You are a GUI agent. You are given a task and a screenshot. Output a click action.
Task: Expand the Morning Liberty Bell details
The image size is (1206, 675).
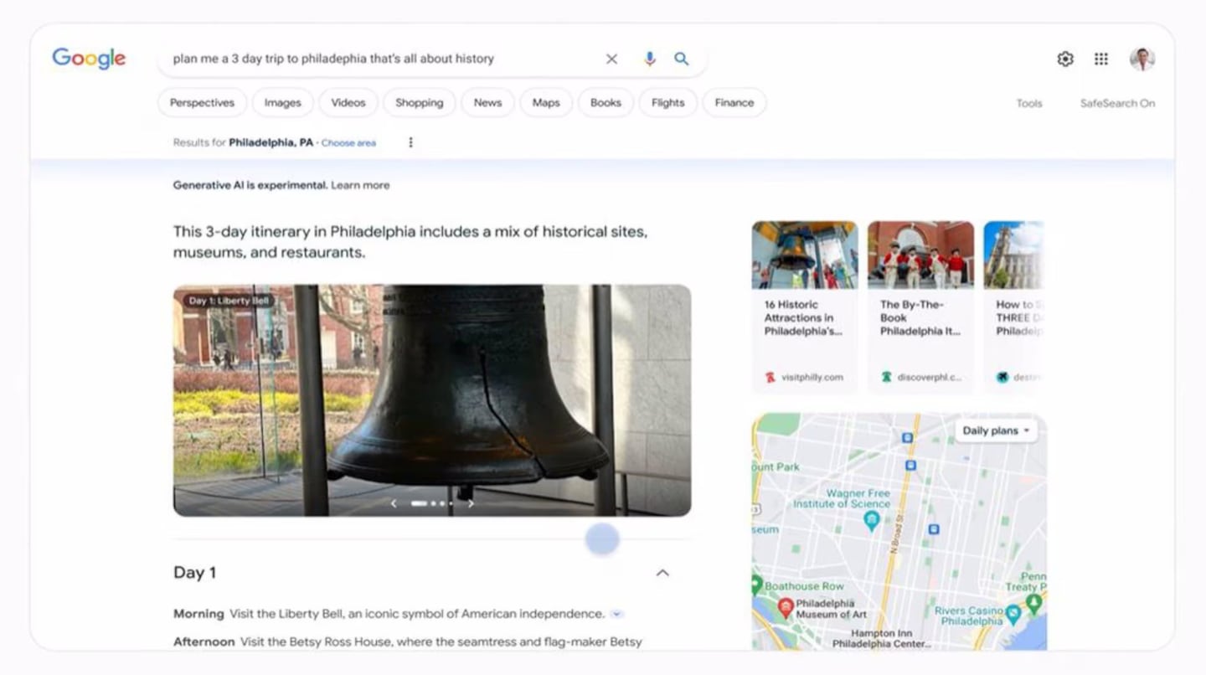(x=616, y=614)
